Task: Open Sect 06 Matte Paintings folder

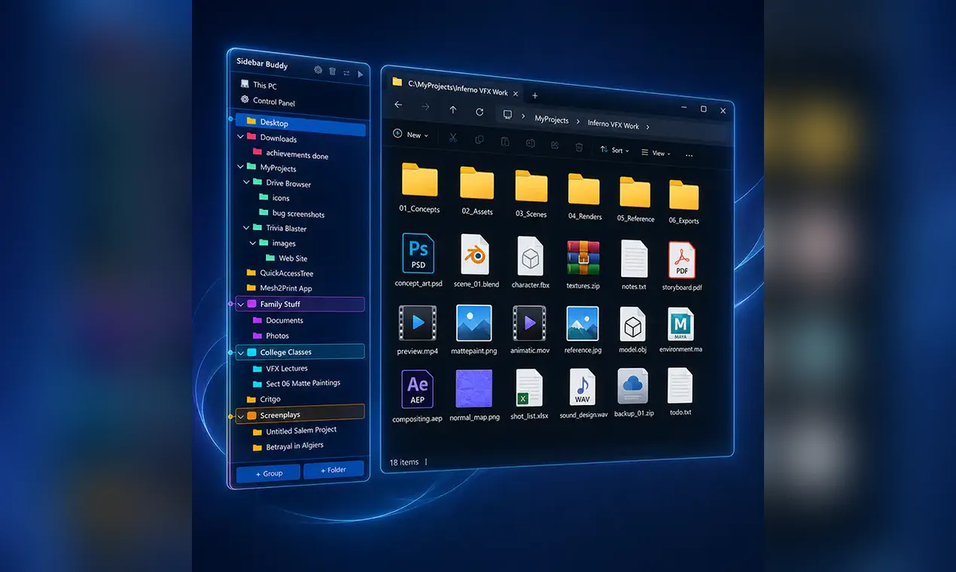Action: tap(297, 383)
